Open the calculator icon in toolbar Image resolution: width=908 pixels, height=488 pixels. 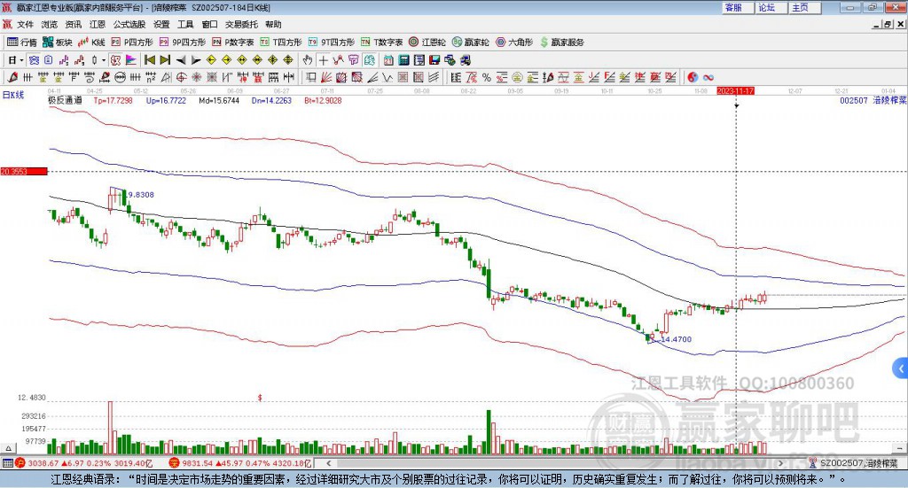coord(403,60)
